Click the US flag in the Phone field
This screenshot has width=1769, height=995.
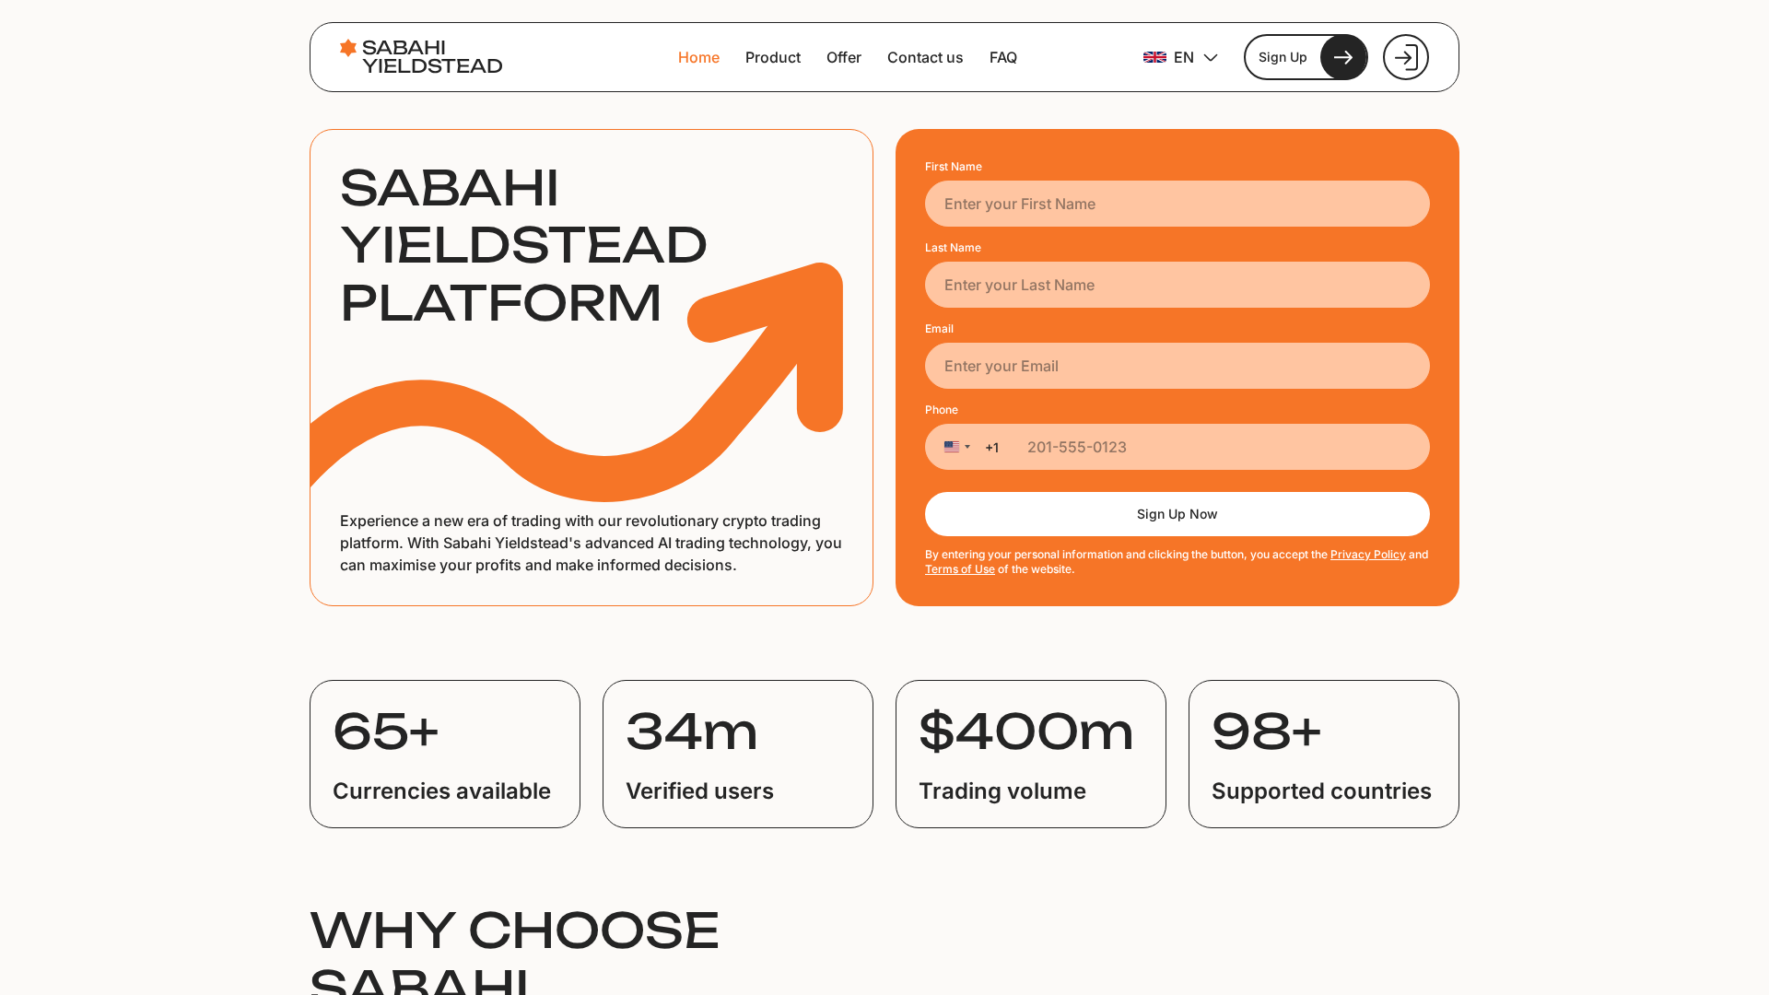coord(952,447)
